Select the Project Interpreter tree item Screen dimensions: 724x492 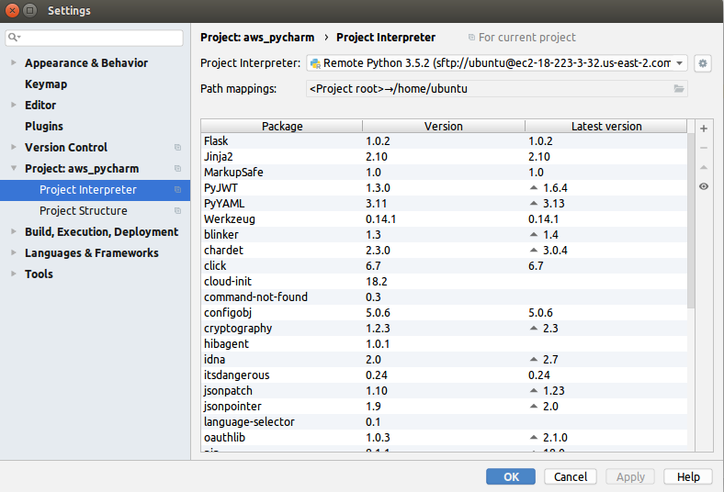[95, 190]
